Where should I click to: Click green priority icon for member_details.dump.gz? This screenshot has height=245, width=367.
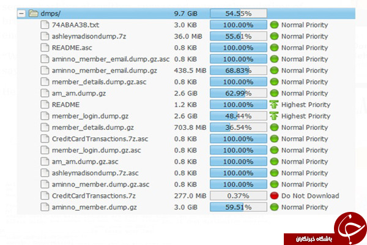pyautogui.click(x=274, y=127)
